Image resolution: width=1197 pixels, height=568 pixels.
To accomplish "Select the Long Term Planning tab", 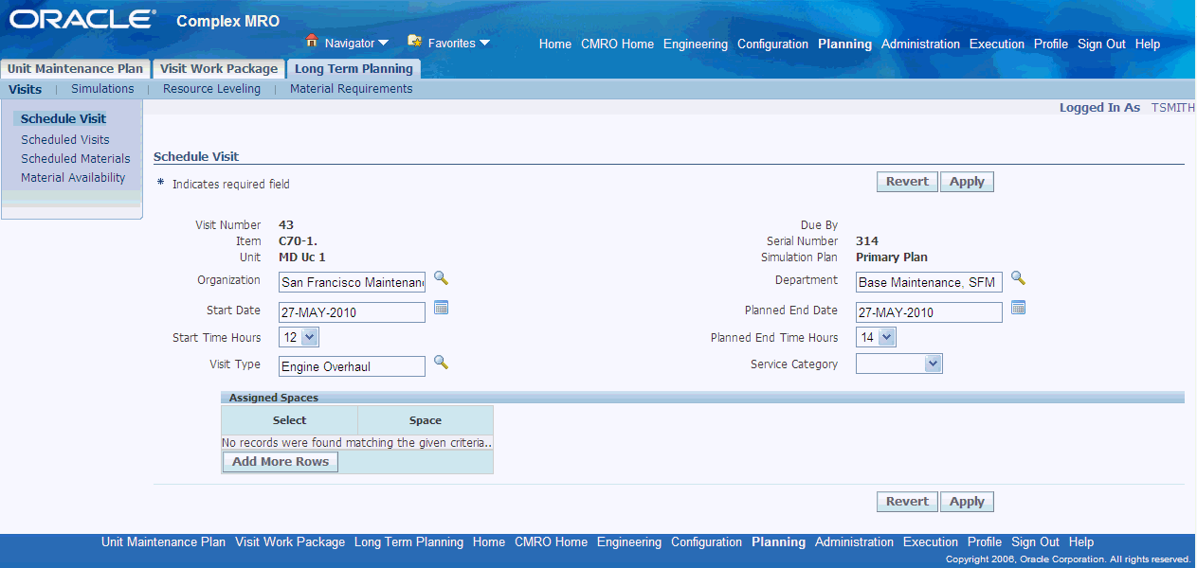I will pyautogui.click(x=354, y=69).
